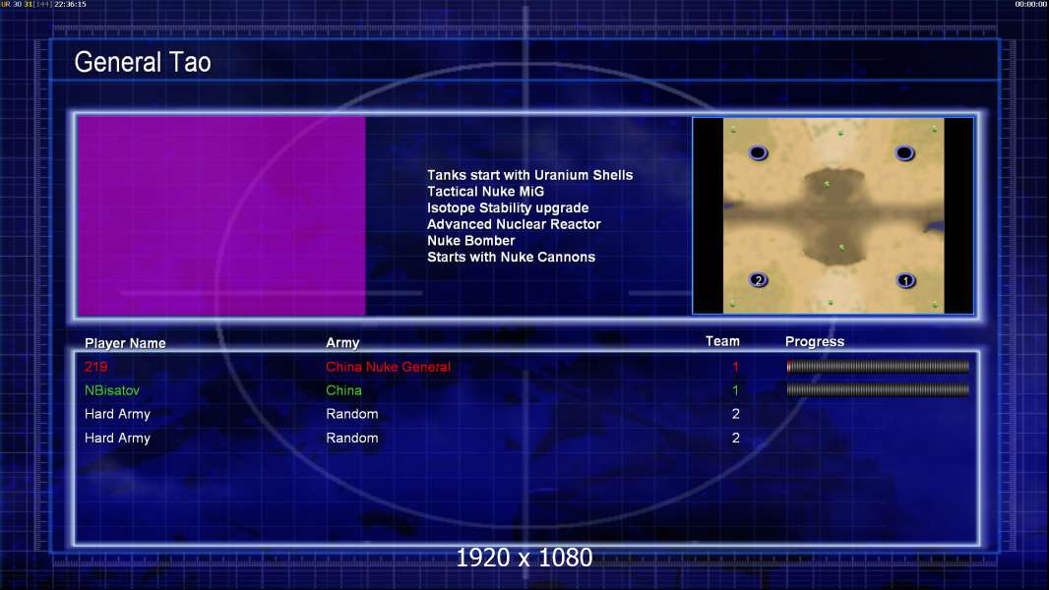This screenshot has height=590, width=1049.
Task: Select the China Nuke General army entry
Action: (x=388, y=367)
